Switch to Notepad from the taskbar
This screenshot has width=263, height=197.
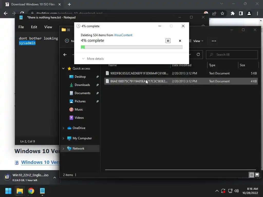point(42,191)
